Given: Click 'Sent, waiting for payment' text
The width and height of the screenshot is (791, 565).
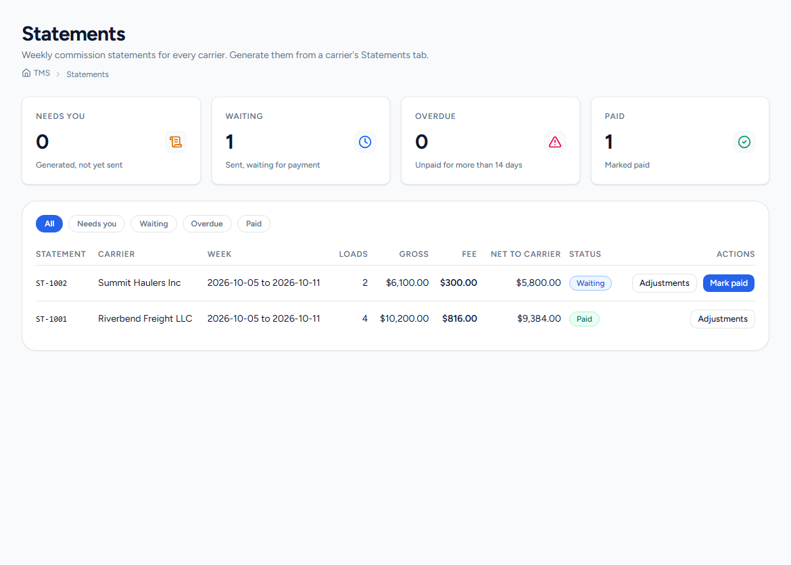Looking at the screenshot, I should (273, 165).
